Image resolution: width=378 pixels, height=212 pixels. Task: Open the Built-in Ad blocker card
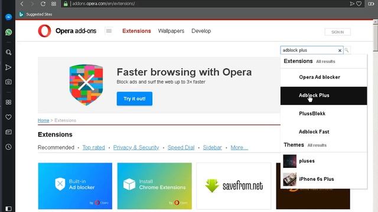coord(75,186)
